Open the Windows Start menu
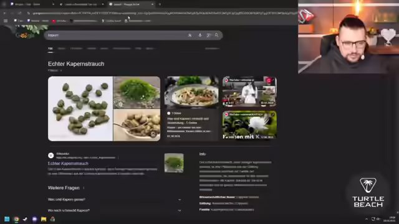Viewport: 399px width, 224px height. tap(7, 219)
